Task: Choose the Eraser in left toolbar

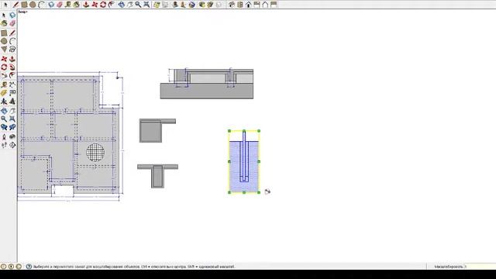Action: [x=12, y=23]
